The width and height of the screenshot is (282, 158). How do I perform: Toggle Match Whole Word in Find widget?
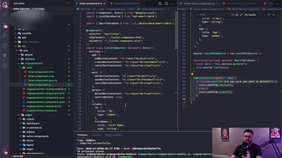point(237,14)
